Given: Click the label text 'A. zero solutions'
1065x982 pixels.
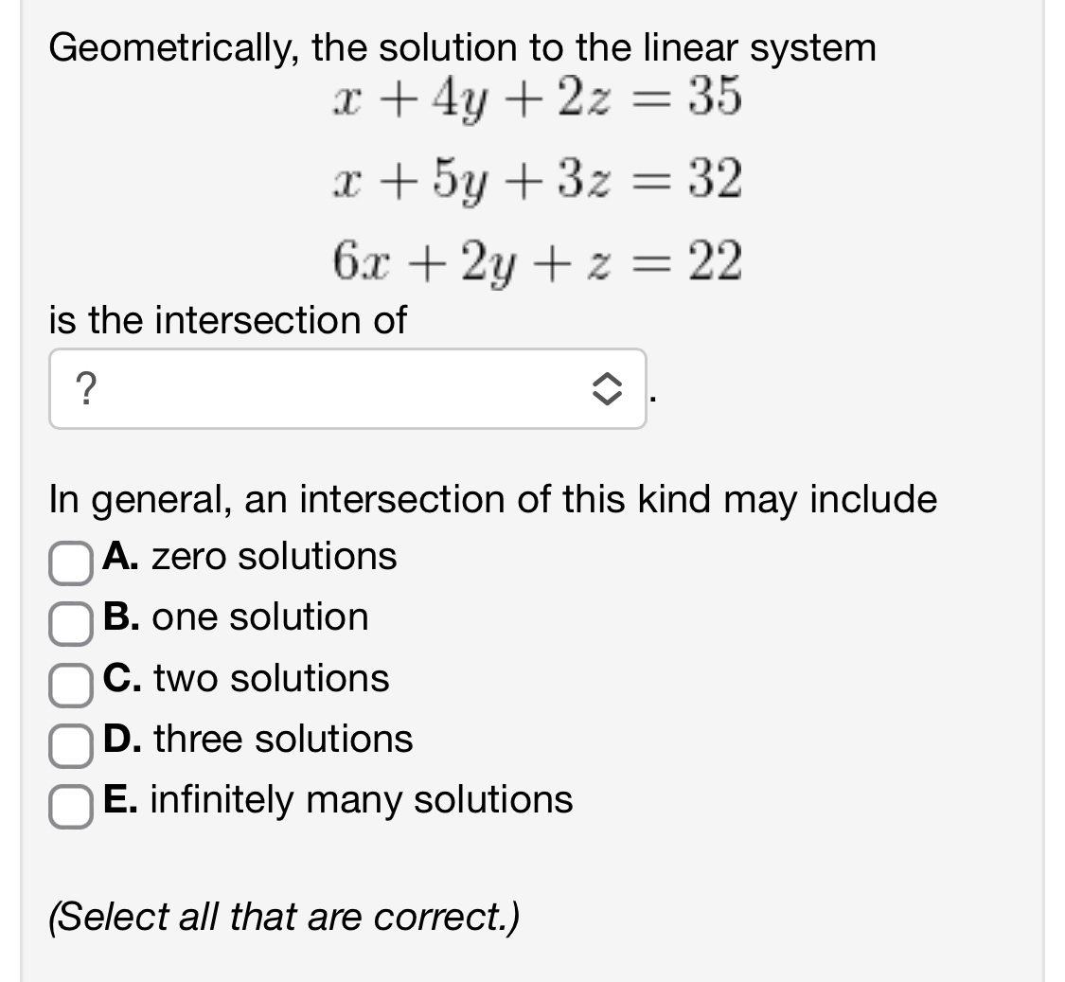Looking at the screenshot, I should point(249,558).
